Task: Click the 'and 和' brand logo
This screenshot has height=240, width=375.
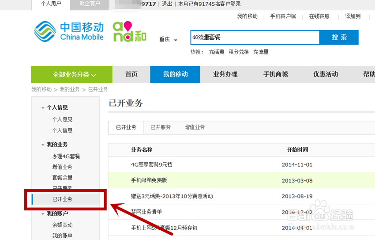Action: [129, 32]
